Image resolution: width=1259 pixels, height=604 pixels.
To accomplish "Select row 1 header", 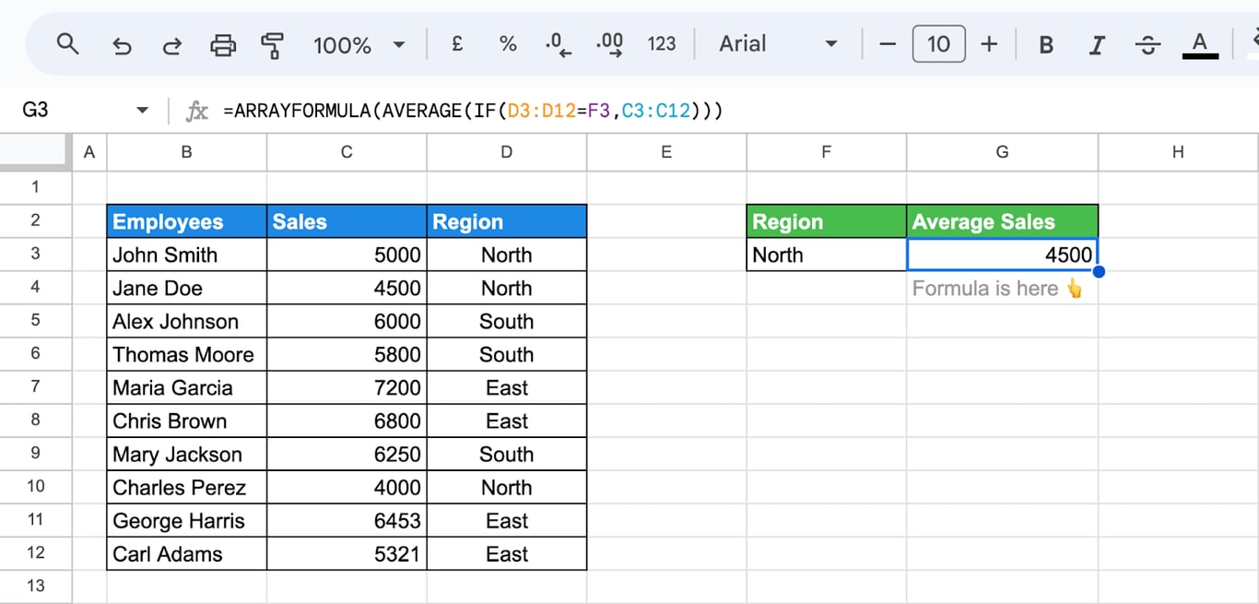I will point(36,187).
